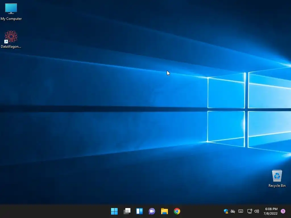Image resolution: width=291 pixels, height=218 pixels.
Task: Launch Teams Chat from the taskbar
Action: 152,211
